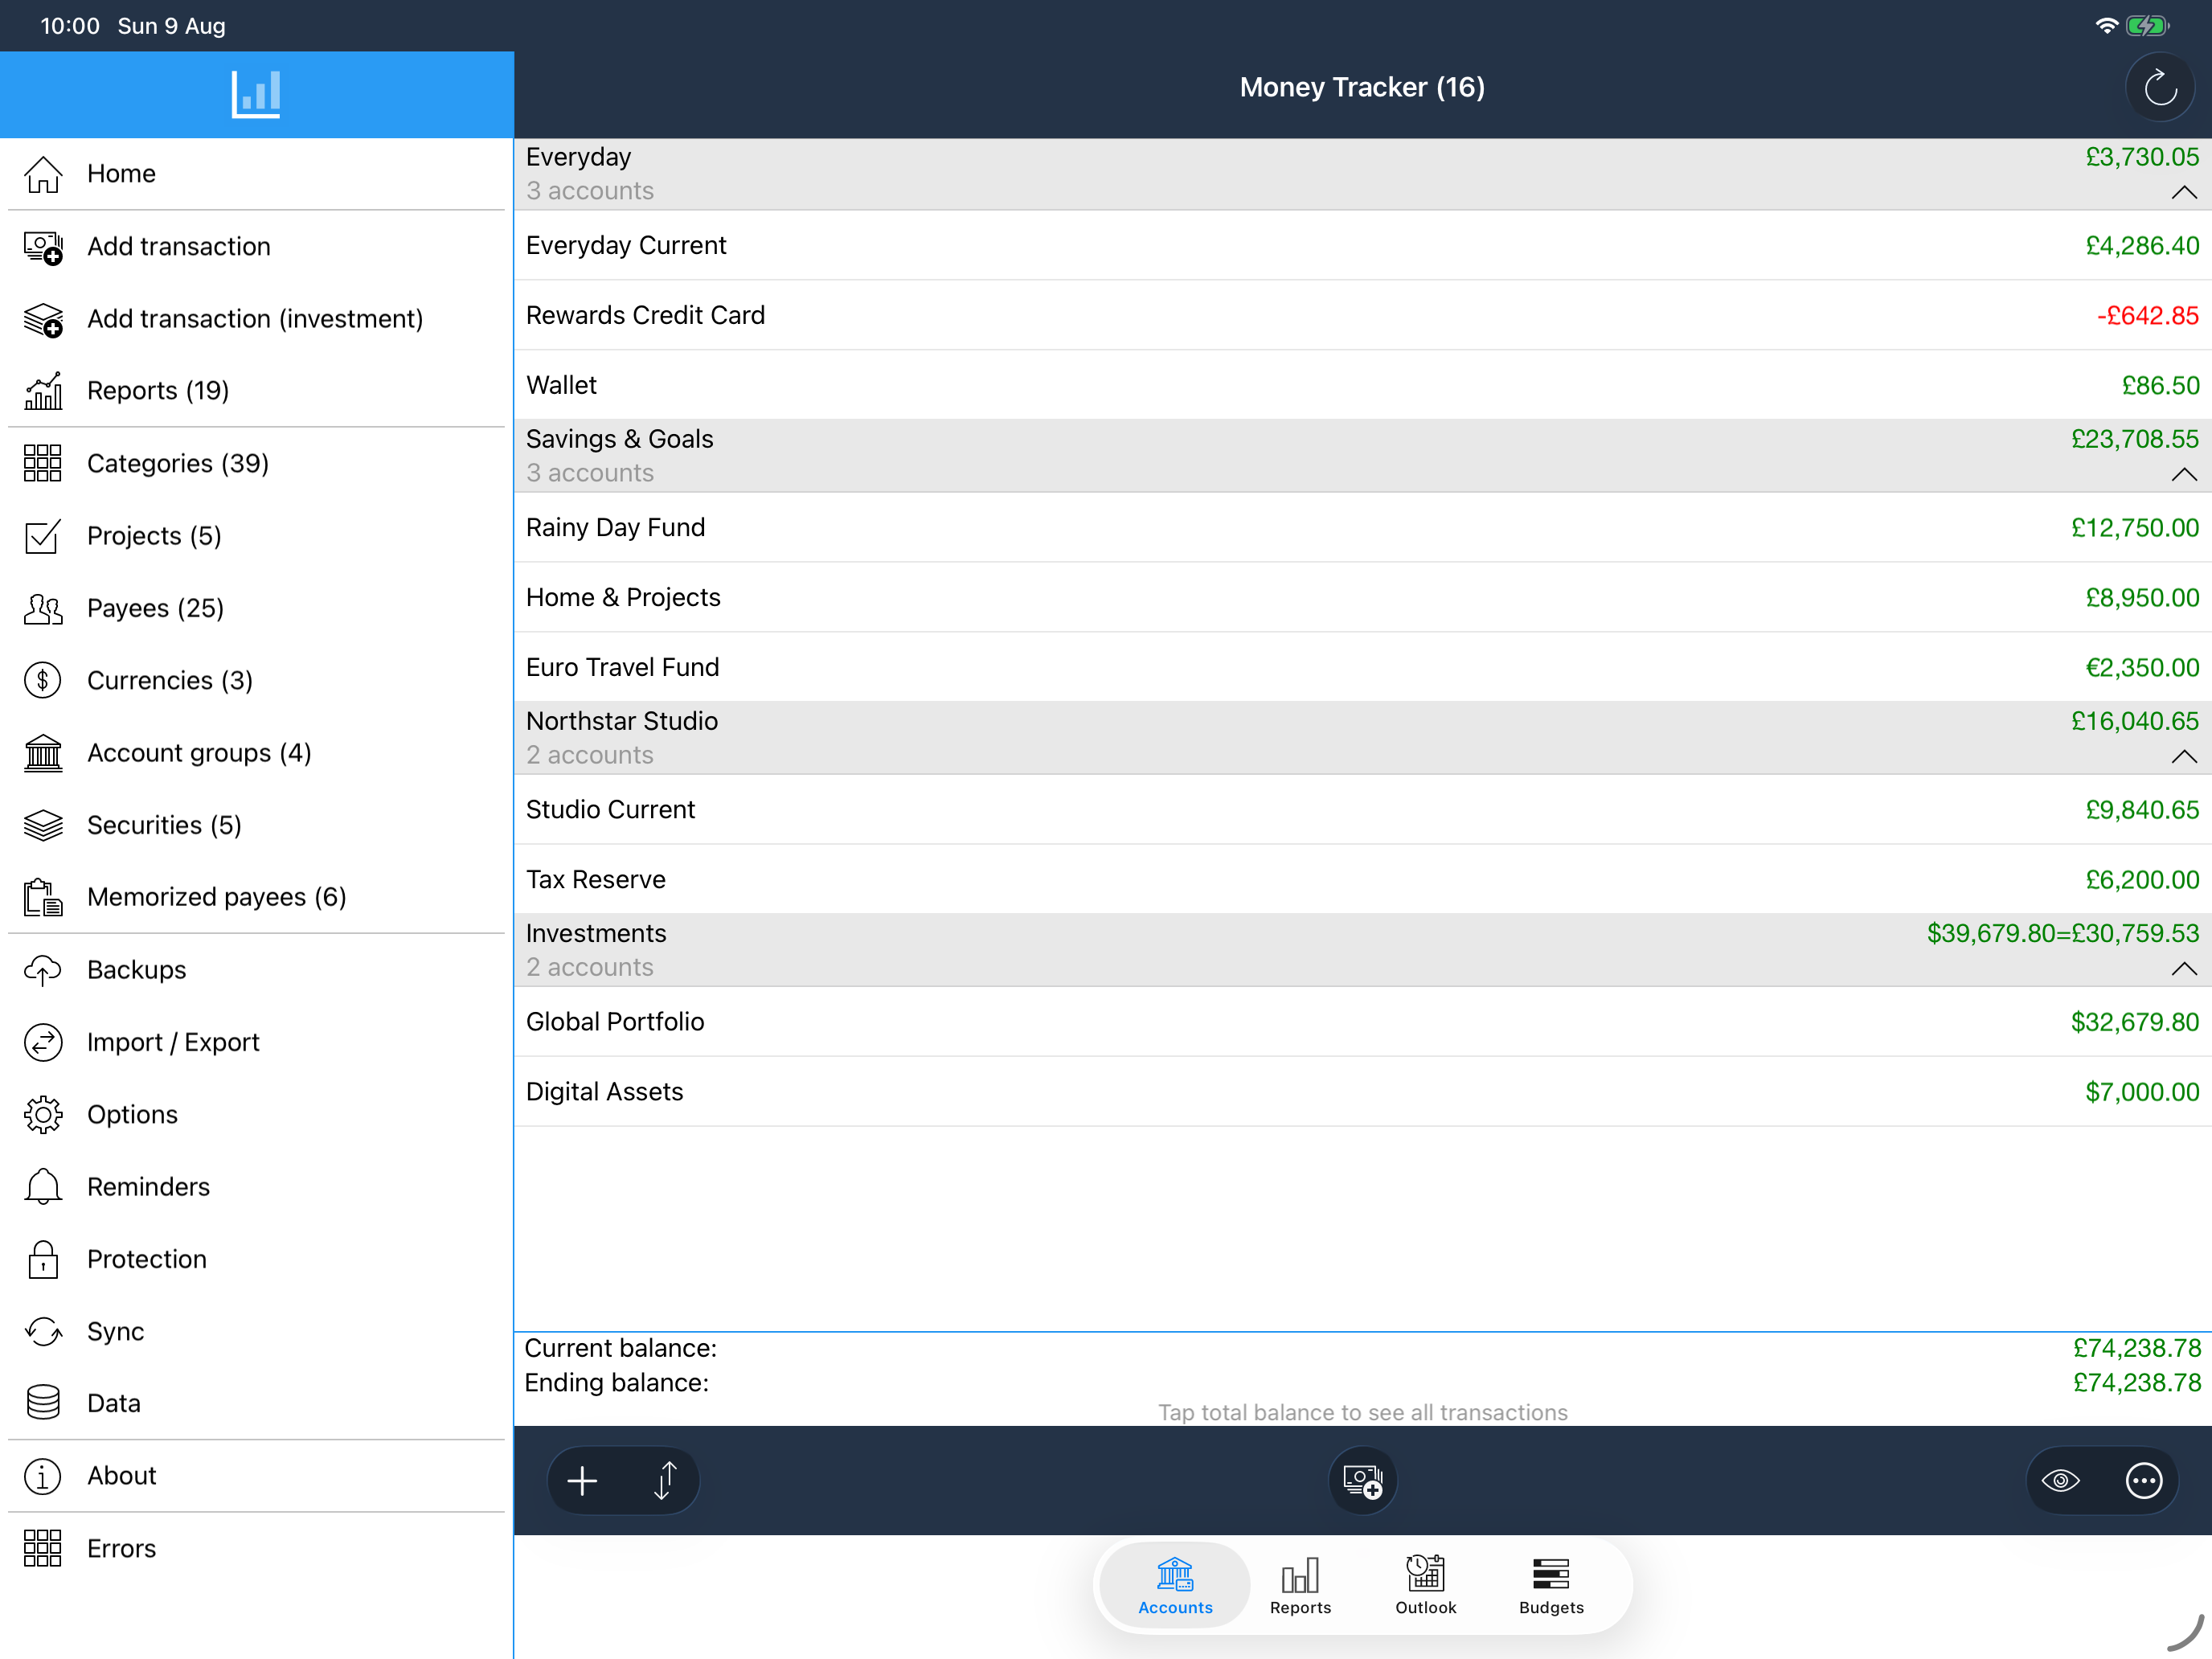Switch to the Accounts tab
The image size is (2212, 1659).
point(1175,1586)
